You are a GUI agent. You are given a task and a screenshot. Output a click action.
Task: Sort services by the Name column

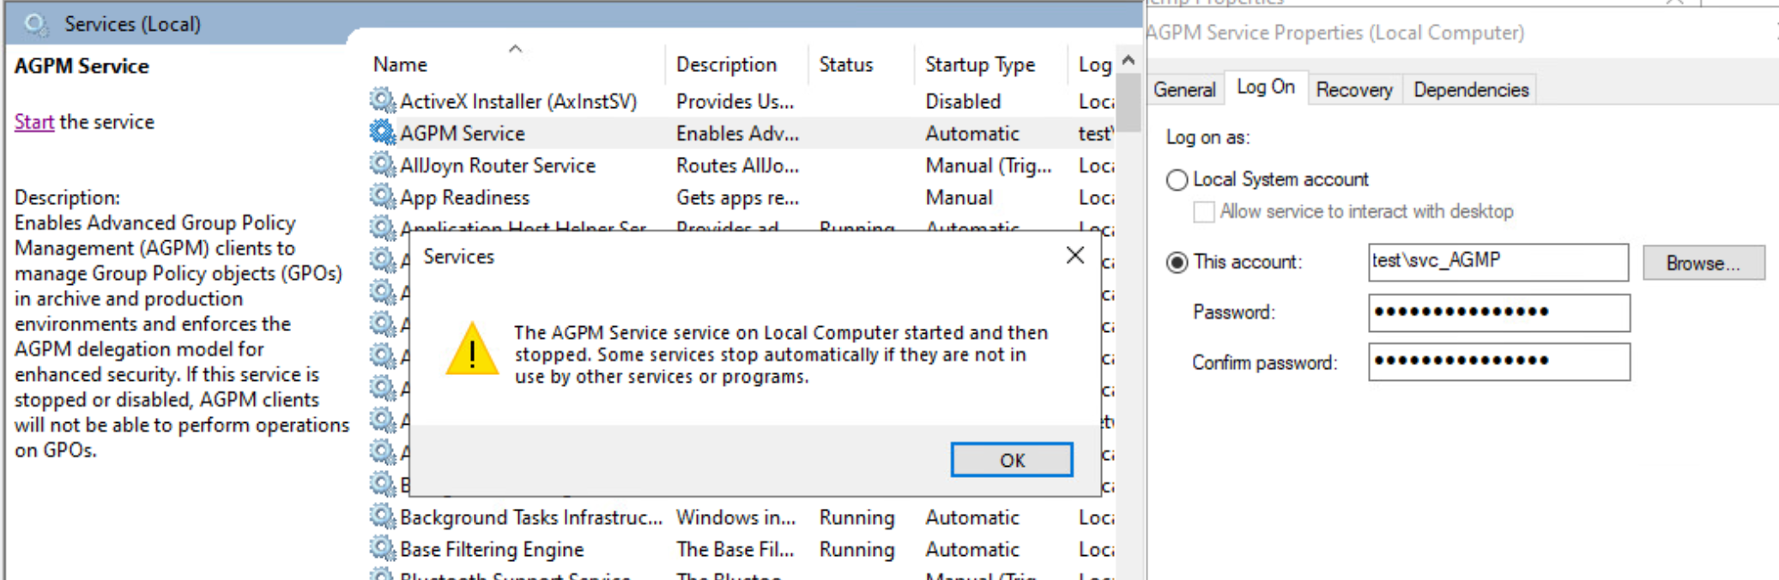click(400, 64)
